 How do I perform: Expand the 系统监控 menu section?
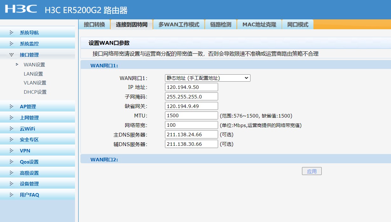(38, 44)
